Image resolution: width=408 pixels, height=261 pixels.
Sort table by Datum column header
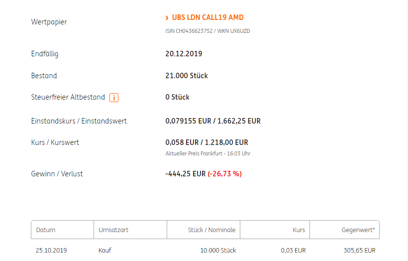(46, 230)
